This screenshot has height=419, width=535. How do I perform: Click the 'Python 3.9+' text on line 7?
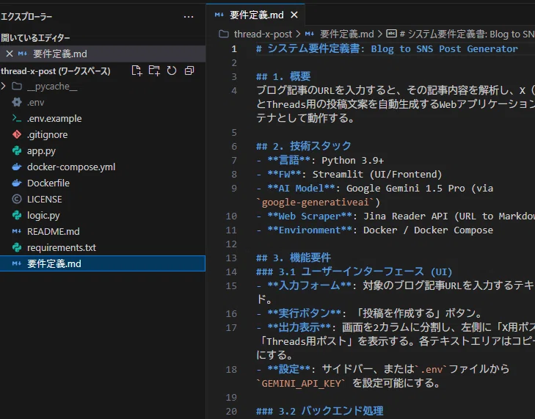(353, 161)
